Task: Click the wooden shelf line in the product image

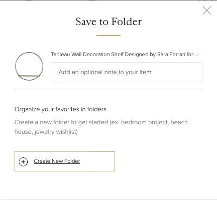Action: click(29, 76)
